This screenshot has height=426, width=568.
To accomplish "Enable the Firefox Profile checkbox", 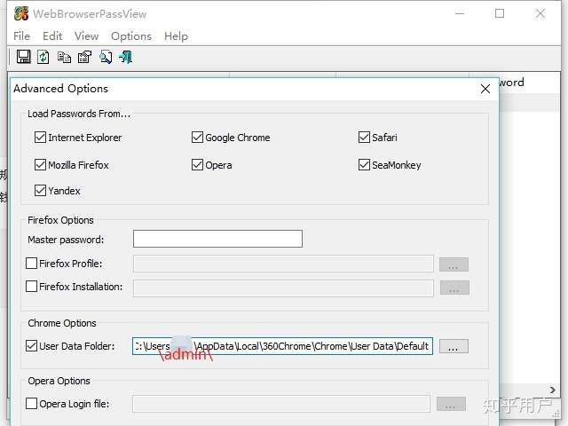I will 32,263.
